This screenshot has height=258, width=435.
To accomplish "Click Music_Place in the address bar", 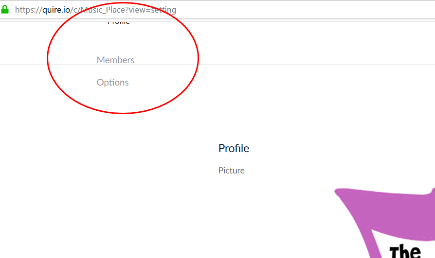I will (x=102, y=10).
